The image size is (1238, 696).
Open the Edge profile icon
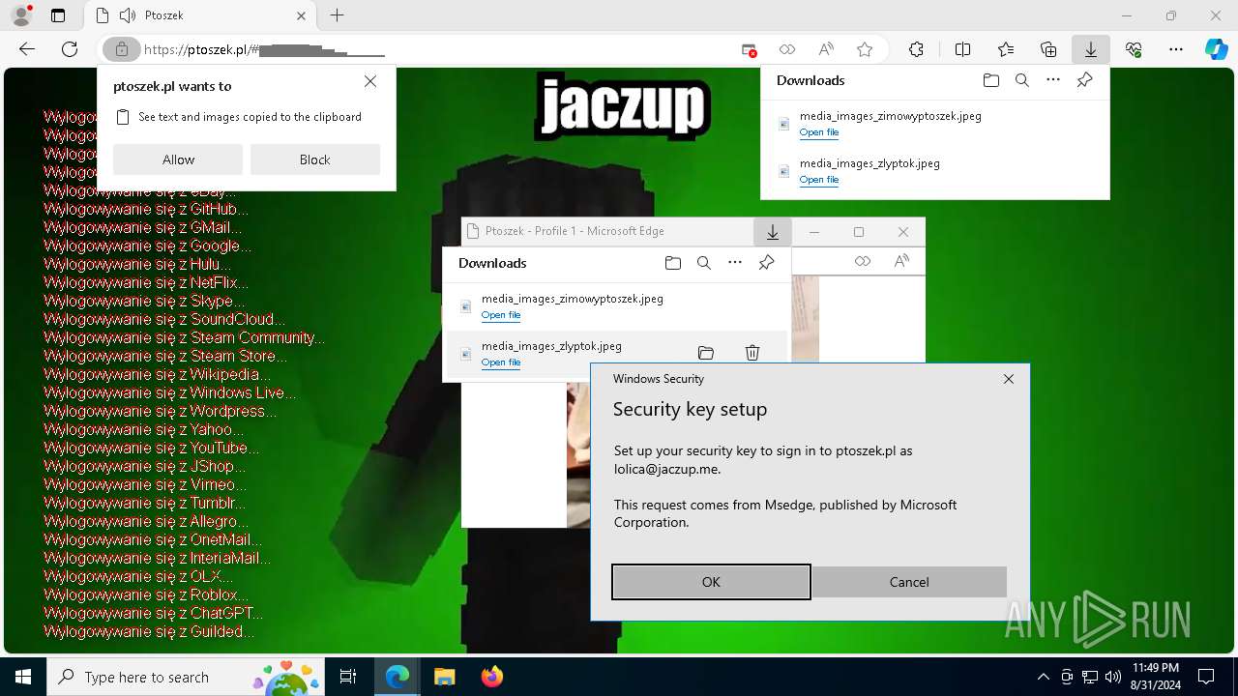(20, 15)
